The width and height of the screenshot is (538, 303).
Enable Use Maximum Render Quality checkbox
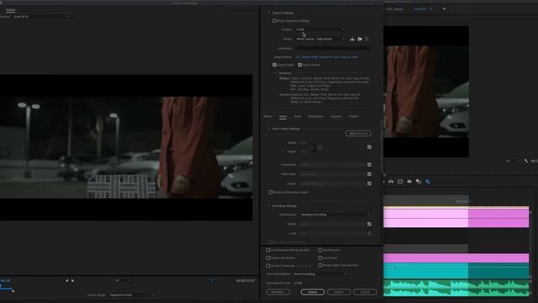pyautogui.click(x=268, y=250)
